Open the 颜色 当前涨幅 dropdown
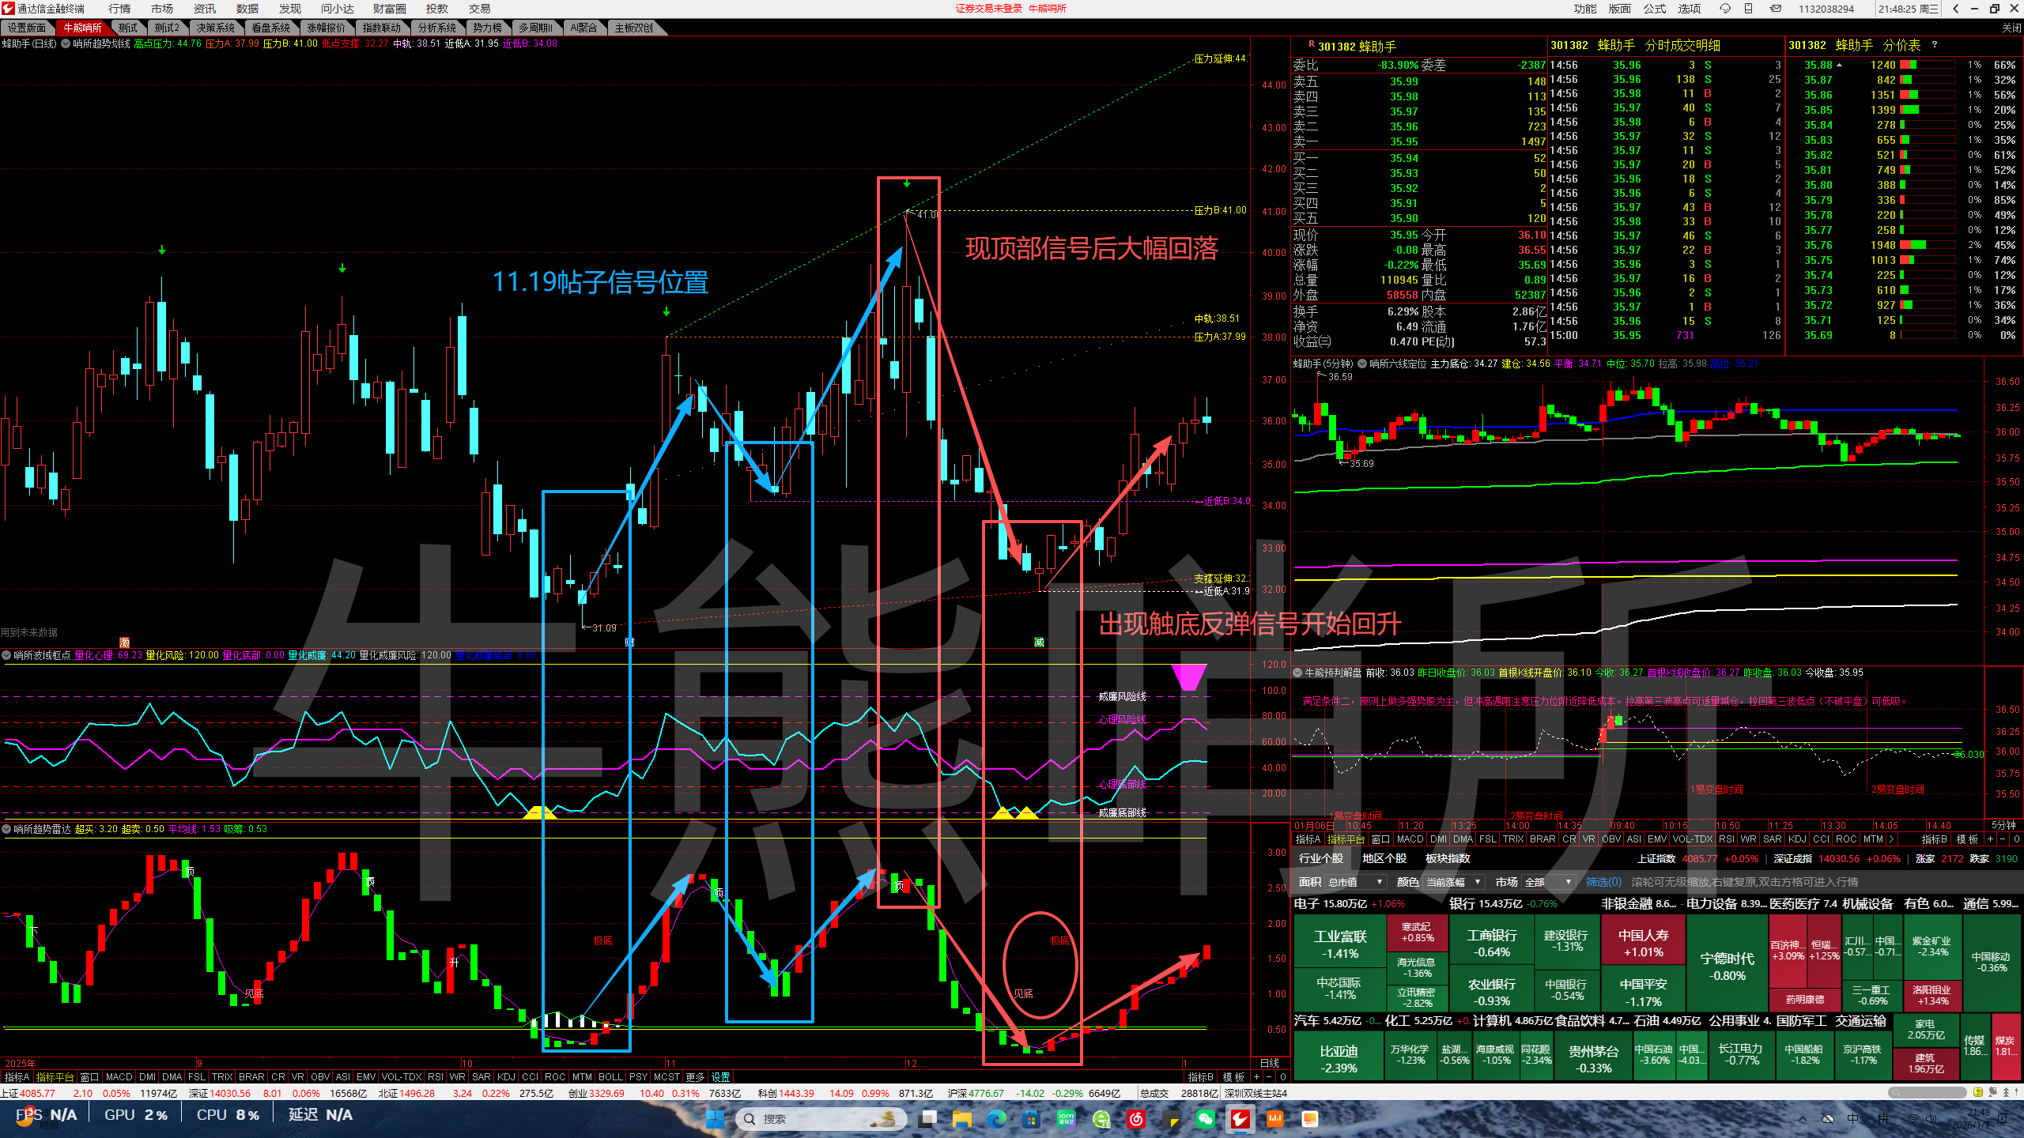This screenshot has height=1138, width=2024. point(1453,882)
